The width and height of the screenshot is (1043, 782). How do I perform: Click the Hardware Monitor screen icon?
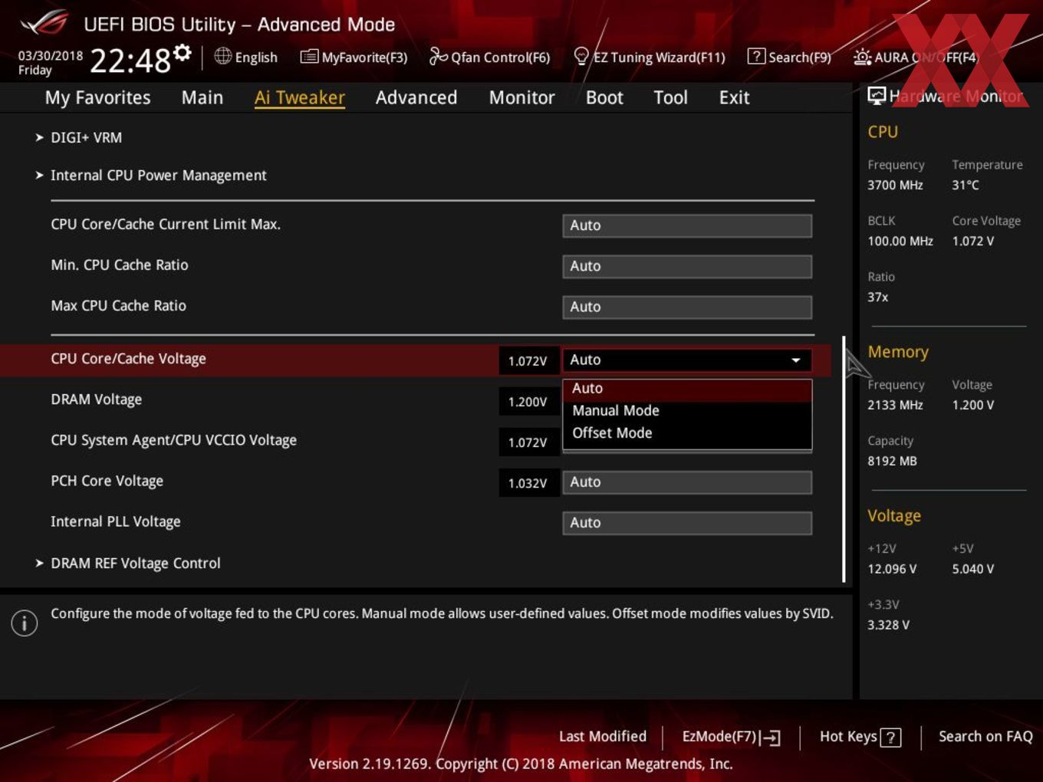pos(877,96)
